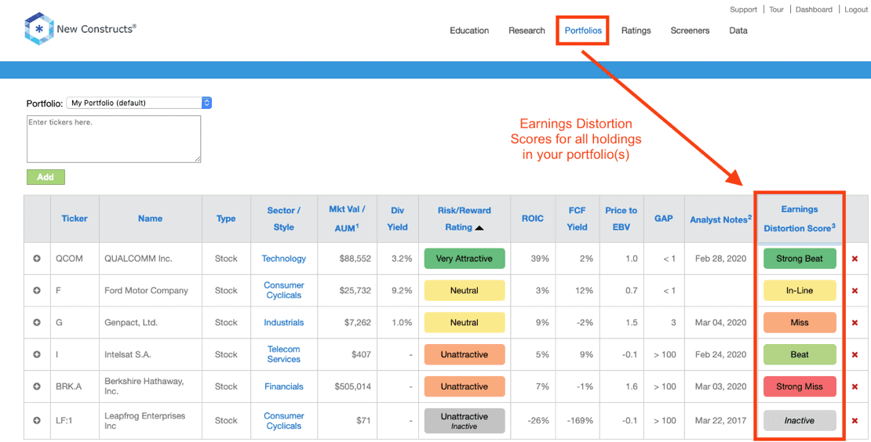This screenshot has height=442, width=871.
Task: Open the Support link
Action: pyautogui.click(x=743, y=9)
